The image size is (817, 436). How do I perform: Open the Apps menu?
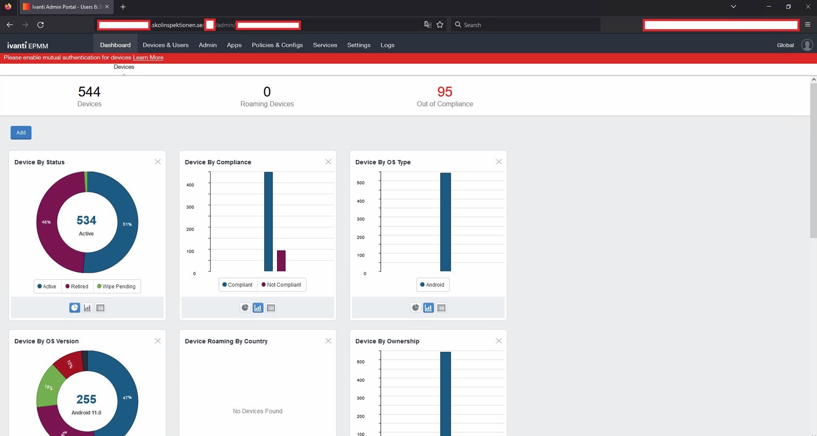coord(234,45)
